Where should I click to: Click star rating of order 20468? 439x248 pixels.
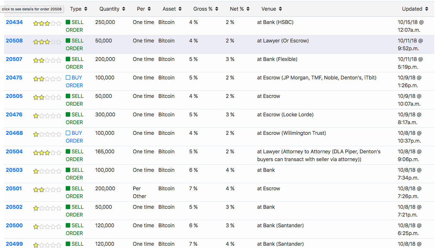[47, 134]
